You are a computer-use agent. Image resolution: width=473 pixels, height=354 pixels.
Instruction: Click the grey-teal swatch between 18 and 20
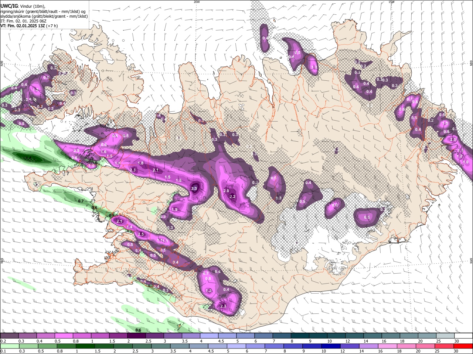[x=409, y=336]
